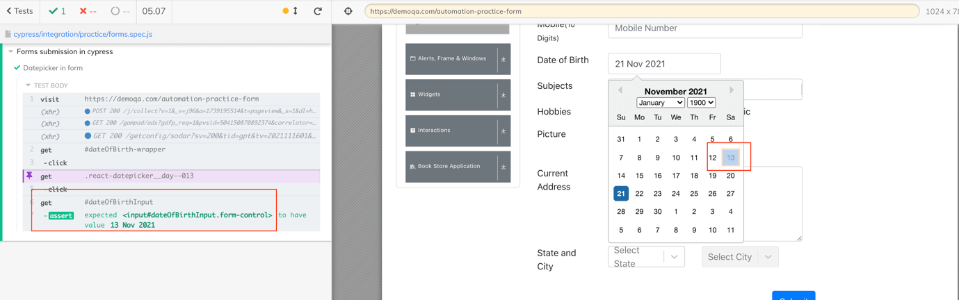Click the Widgets download arrow icon
Image resolution: width=959 pixels, height=300 pixels.
503,95
